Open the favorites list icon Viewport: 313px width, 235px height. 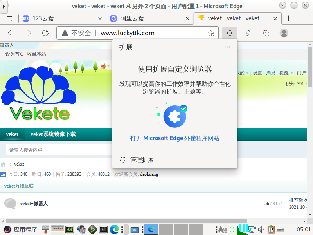(249, 33)
